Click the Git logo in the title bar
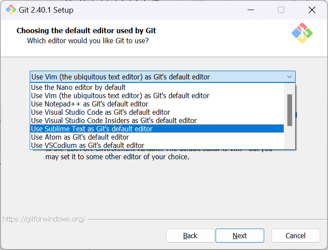This screenshot has height=250, width=328. coord(10,10)
